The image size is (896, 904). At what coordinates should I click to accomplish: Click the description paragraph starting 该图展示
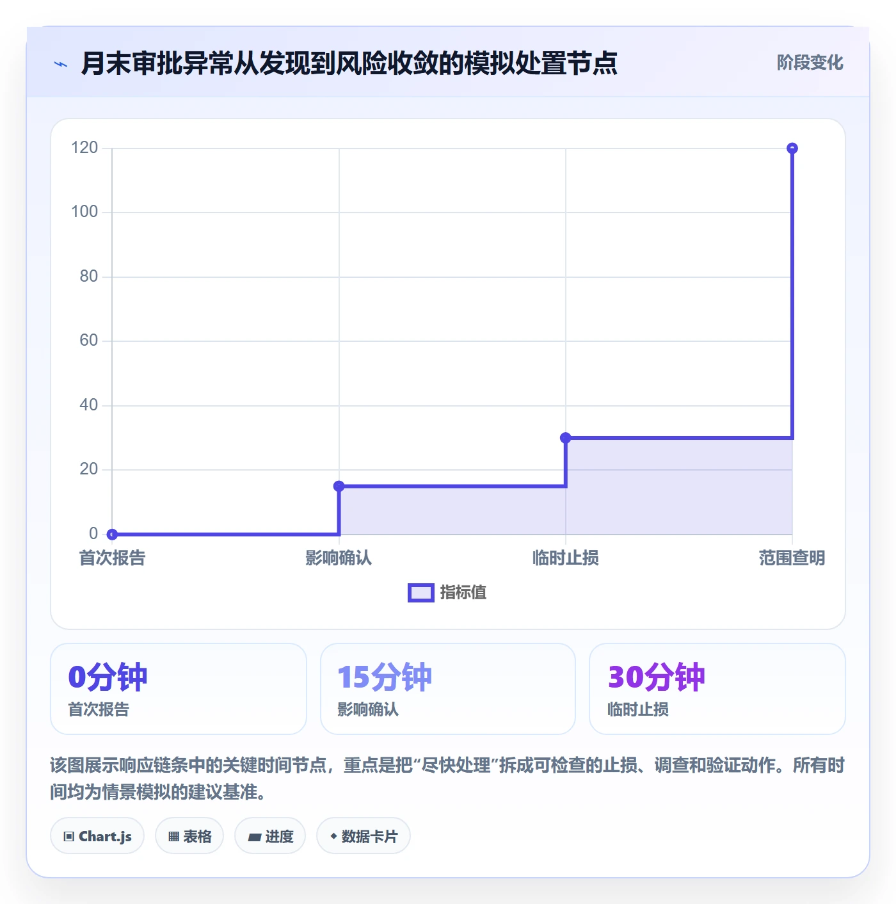point(447,779)
